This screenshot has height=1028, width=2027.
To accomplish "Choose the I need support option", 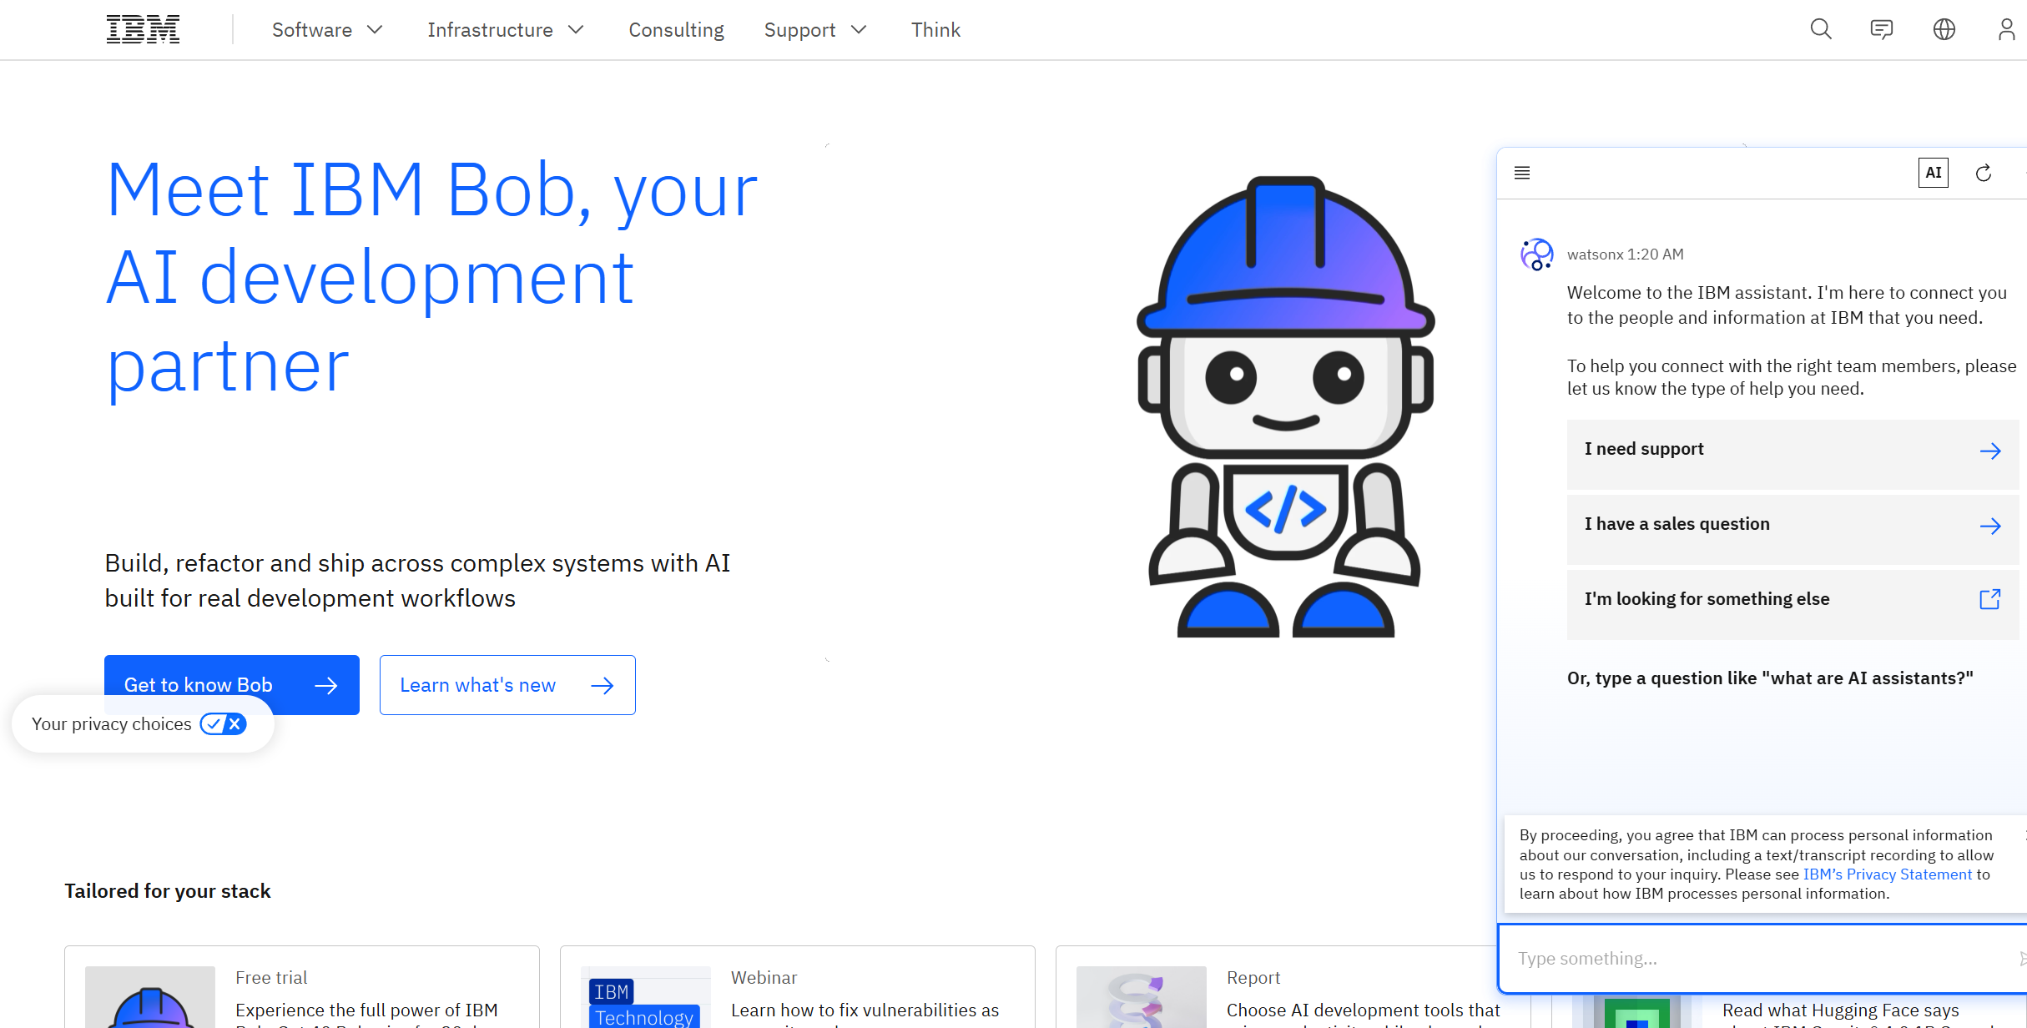I will [x=1793, y=455].
